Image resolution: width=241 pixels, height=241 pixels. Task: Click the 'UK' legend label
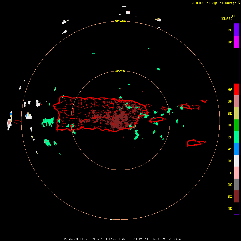click(x=230, y=42)
